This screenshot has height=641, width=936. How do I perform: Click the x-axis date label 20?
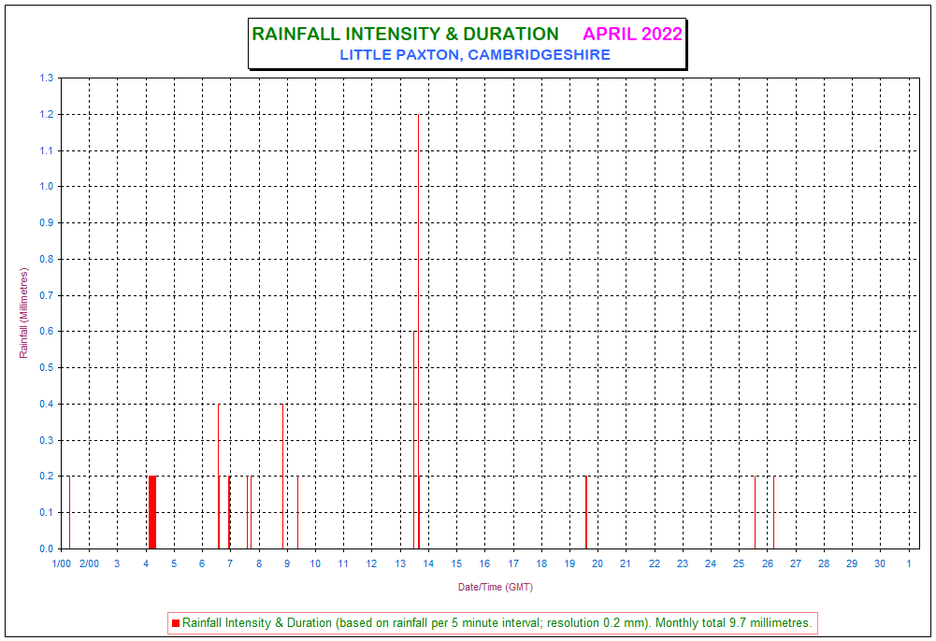tap(598, 564)
